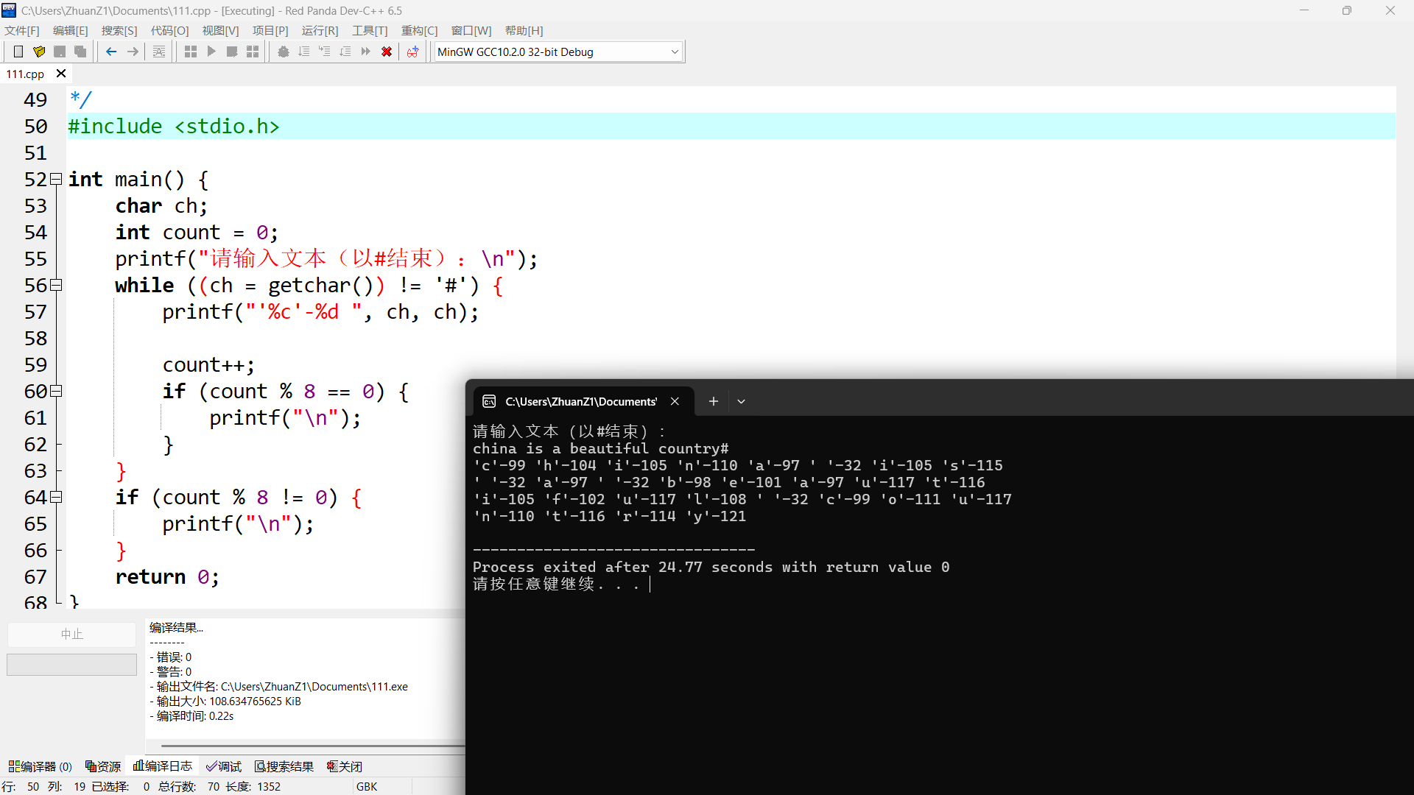Collapse the main() function fold marker
Image resolution: width=1414 pixels, height=795 pixels.
pos(56,179)
